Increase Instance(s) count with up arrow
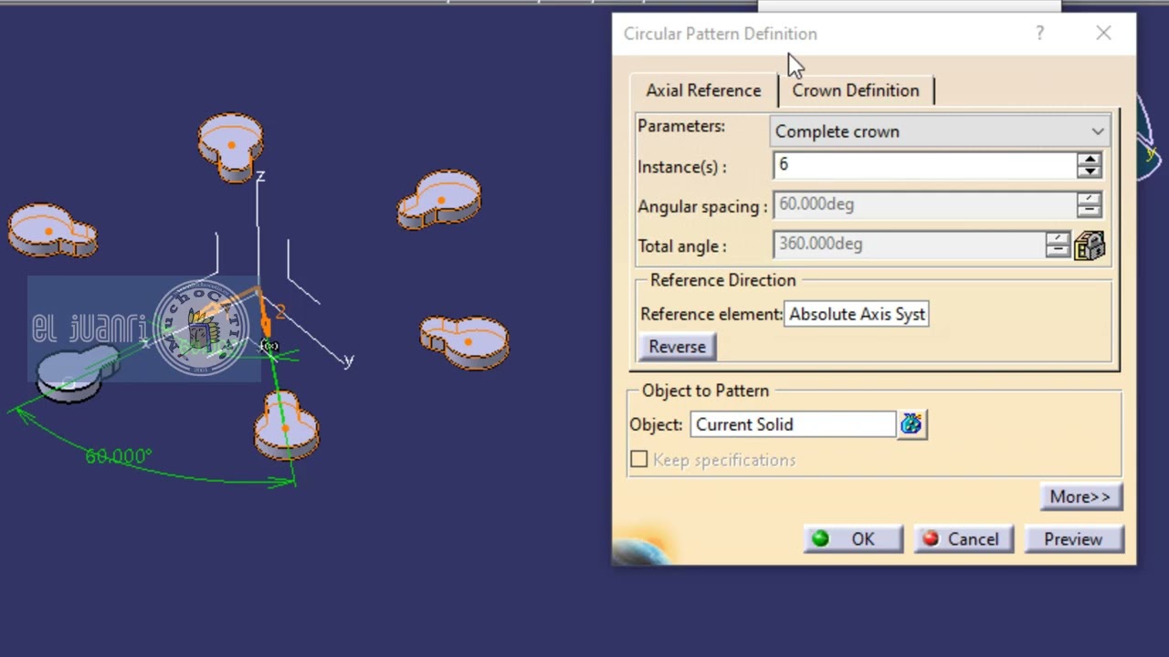The image size is (1169, 657). [x=1089, y=159]
